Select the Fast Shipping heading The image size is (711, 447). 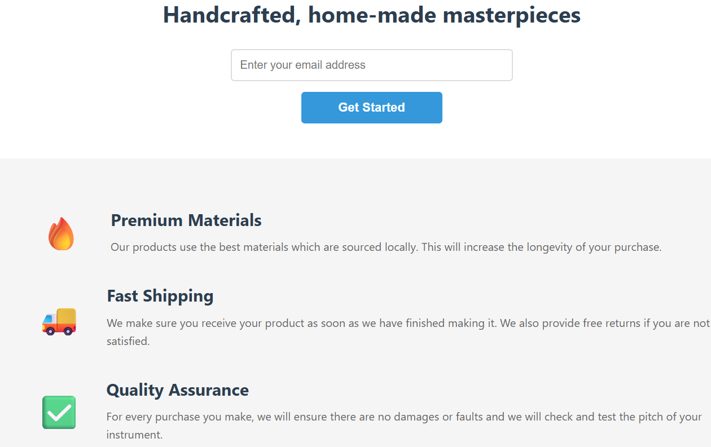coord(160,296)
